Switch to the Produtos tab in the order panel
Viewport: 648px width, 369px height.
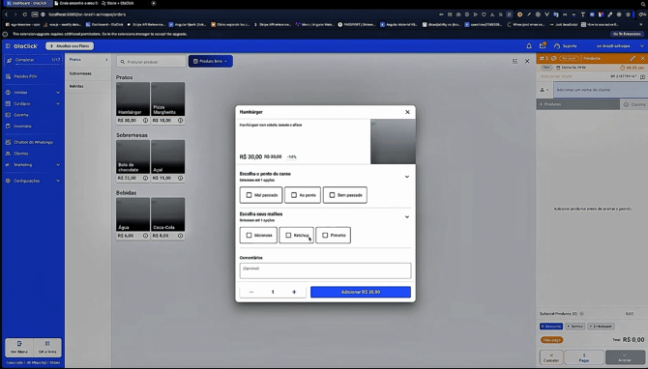point(578,104)
